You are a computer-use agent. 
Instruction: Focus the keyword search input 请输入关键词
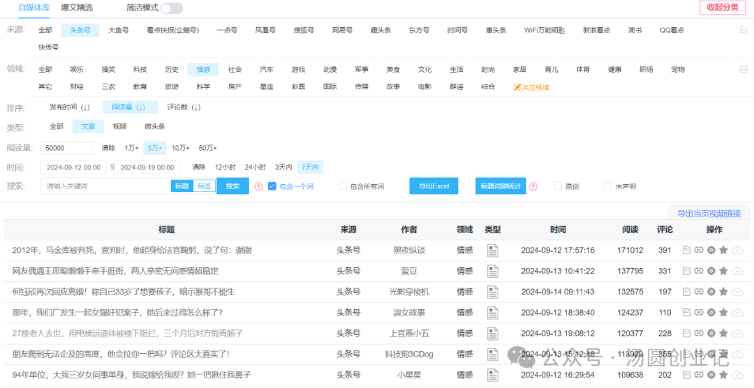[x=106, y=186]
